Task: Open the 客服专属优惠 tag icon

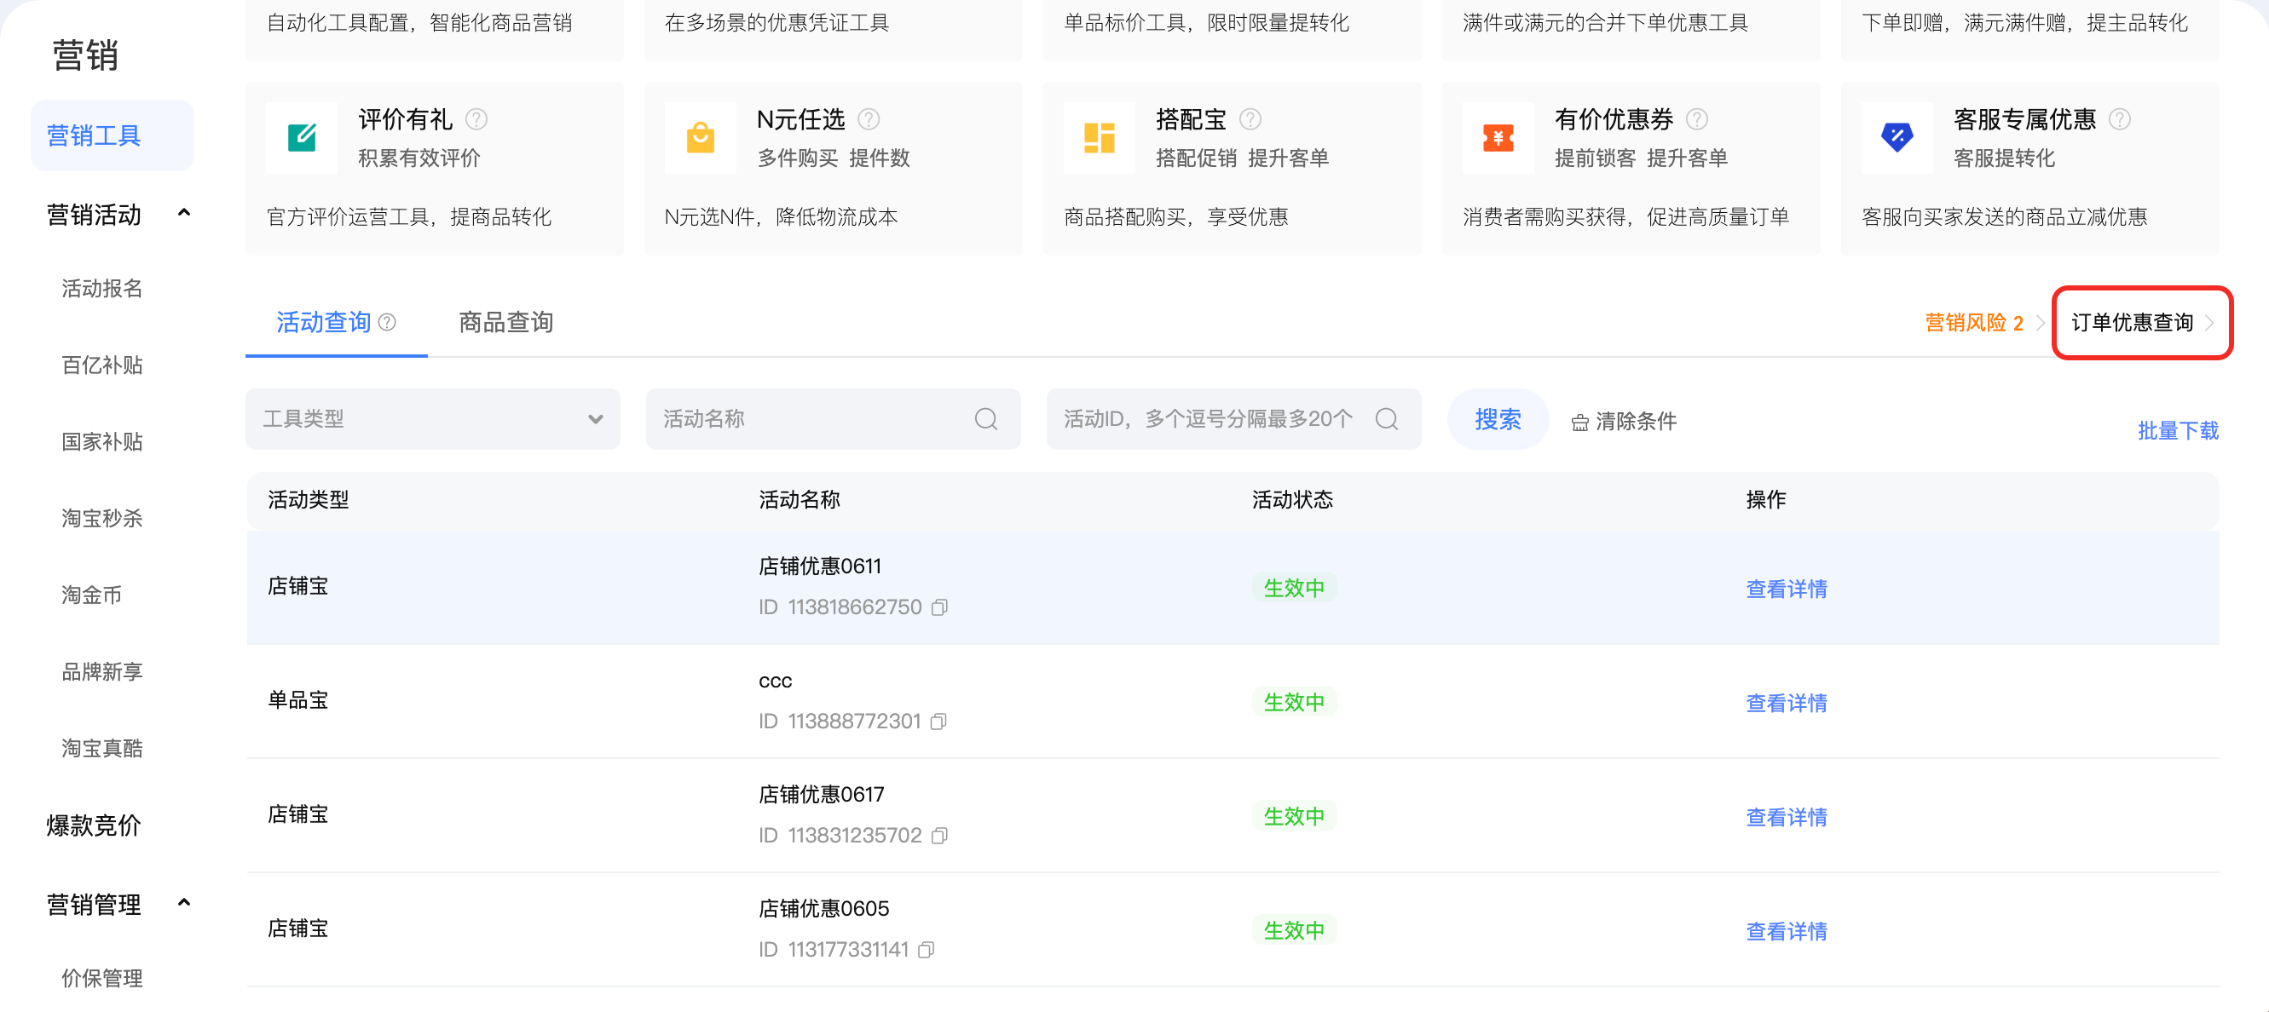Action: pyautogui.click(x=1897, y=138)
